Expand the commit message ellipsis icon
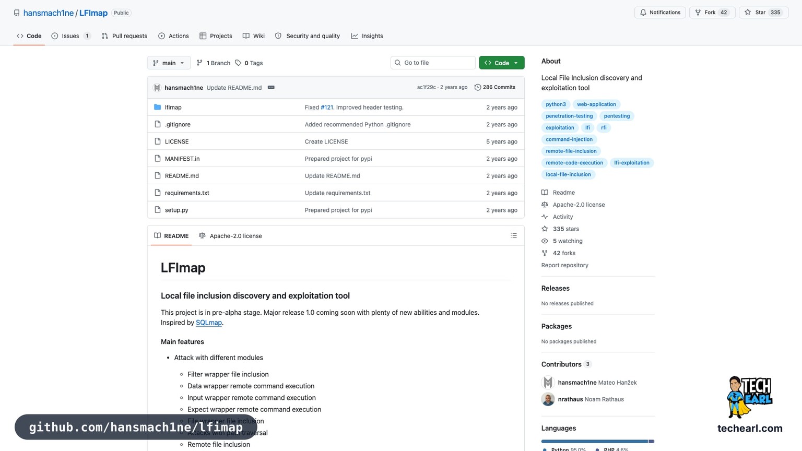This screenshot has width=802, height=451. (271, 87)
